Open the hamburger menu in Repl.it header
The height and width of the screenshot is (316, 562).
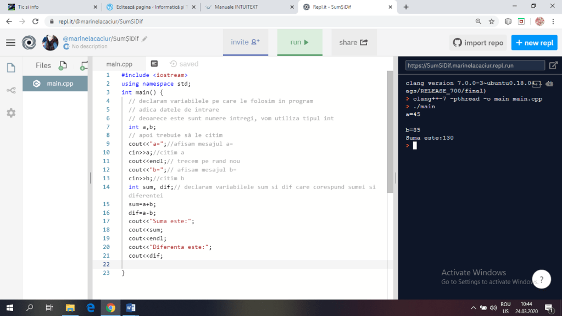(10, 42)
